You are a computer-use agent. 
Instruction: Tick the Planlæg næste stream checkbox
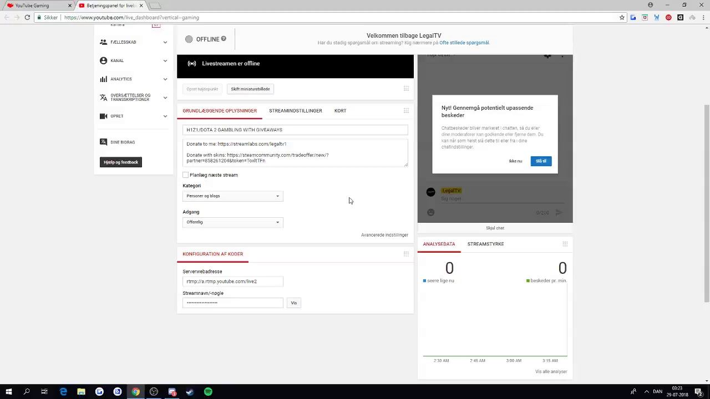[186, 175]
